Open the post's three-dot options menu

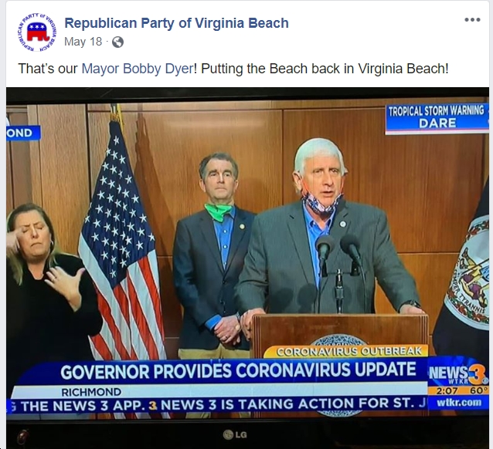point(472,20)
